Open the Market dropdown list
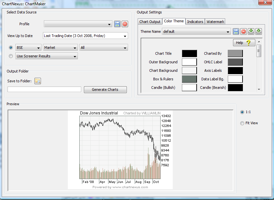 tap(75, 48)
